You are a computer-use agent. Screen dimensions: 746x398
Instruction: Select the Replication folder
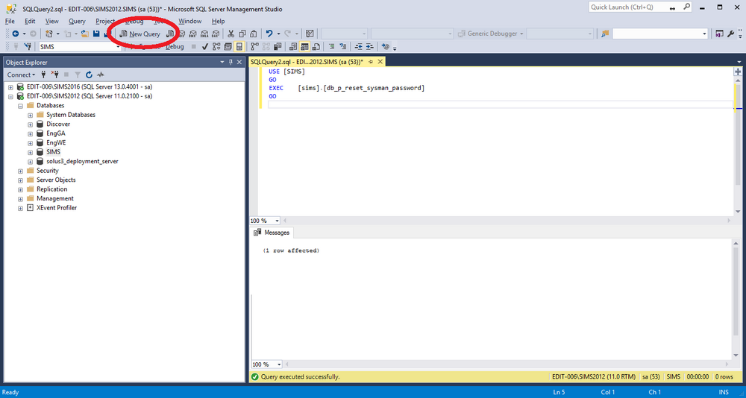[52, 189]
